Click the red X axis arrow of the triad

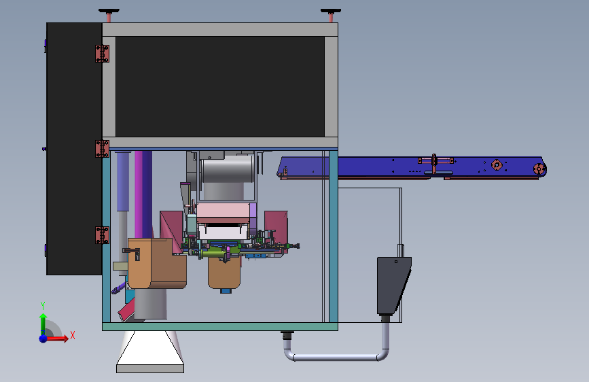click(57, 338)
